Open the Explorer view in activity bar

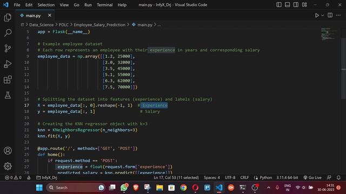point(8,17)
